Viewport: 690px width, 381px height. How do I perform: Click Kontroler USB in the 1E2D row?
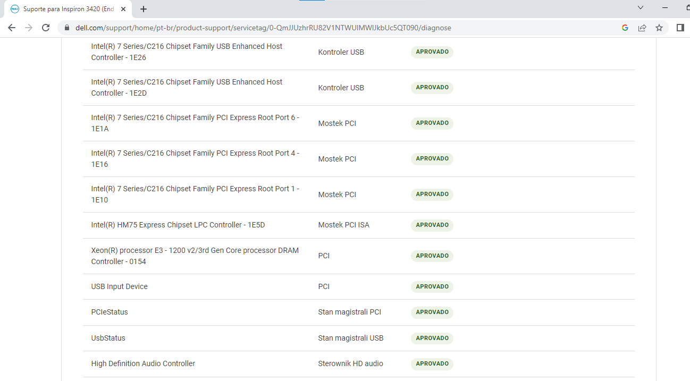point(341,88)
